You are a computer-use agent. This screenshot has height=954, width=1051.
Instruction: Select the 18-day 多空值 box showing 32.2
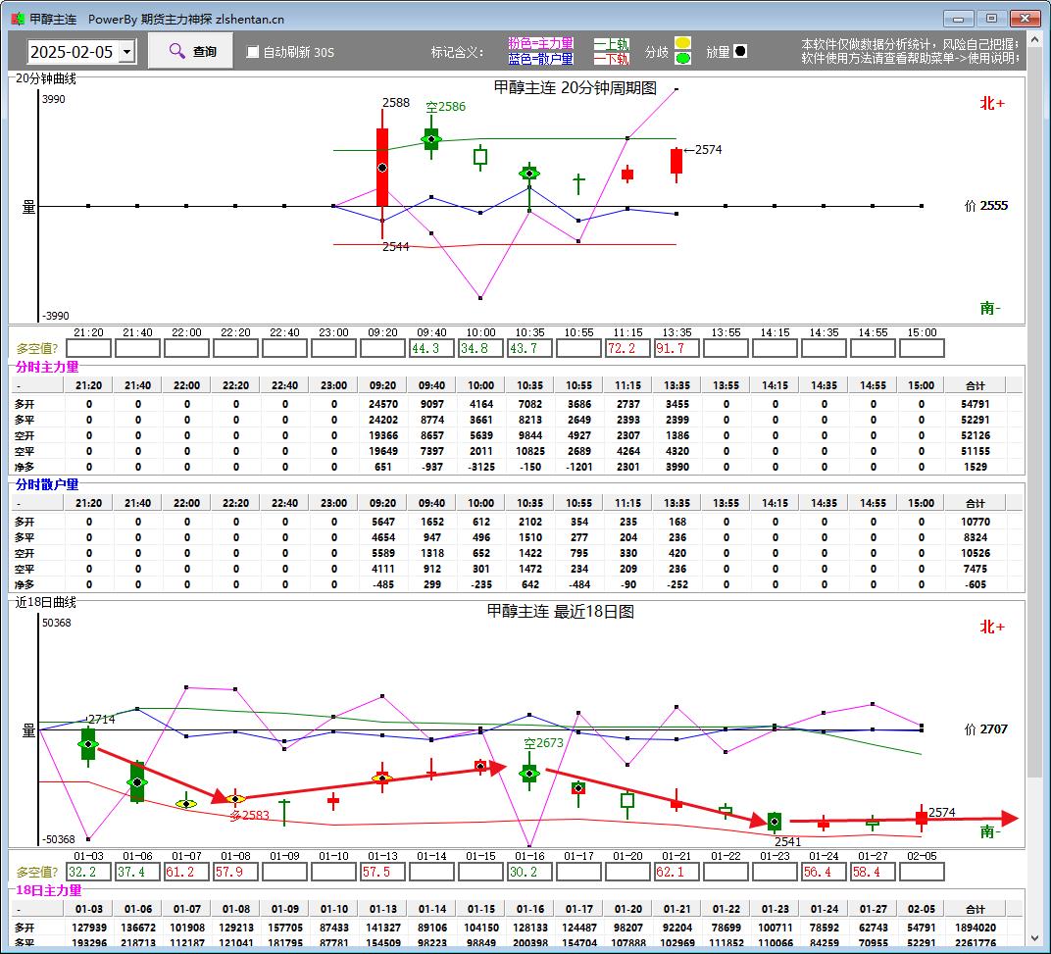pyautogui.click(x=88, y=872)
